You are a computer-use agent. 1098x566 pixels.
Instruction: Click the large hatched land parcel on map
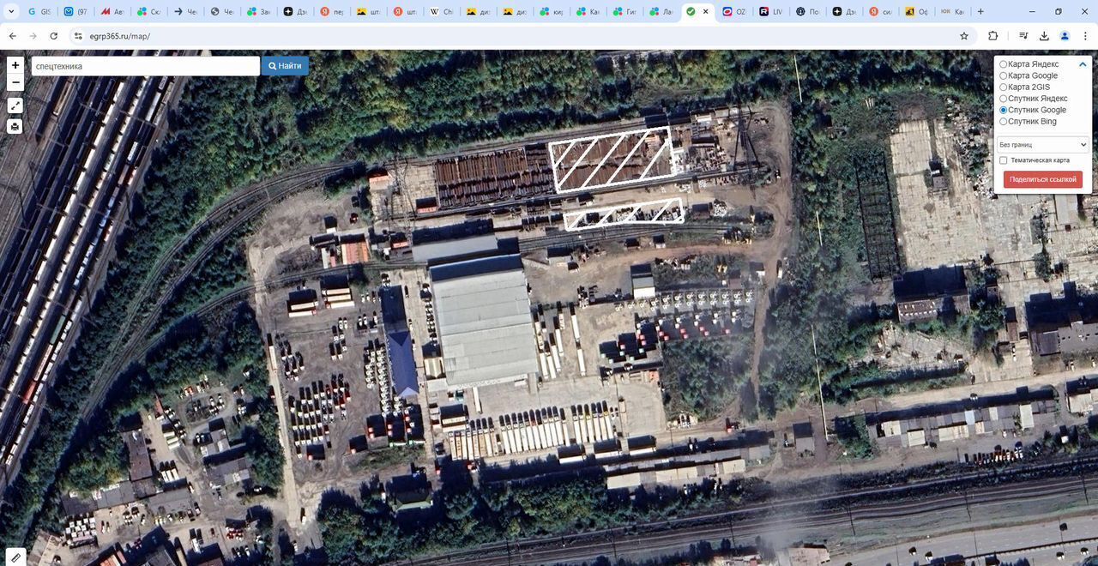[612, 159]
